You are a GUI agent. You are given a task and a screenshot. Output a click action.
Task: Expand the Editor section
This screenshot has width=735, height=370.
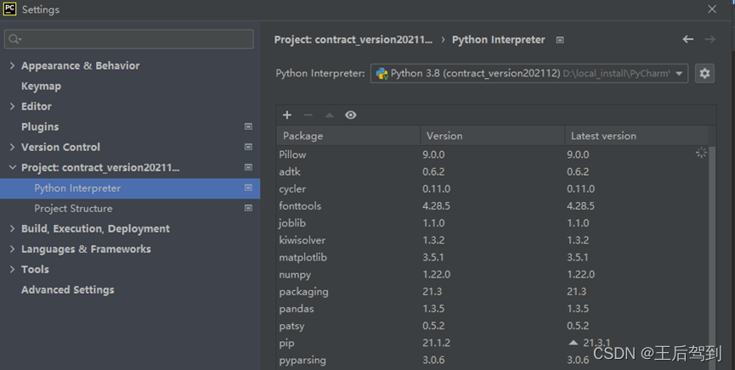click(12, 106)
